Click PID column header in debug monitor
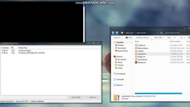The width and height of the screenshot is (190, 107). (12, 48)
